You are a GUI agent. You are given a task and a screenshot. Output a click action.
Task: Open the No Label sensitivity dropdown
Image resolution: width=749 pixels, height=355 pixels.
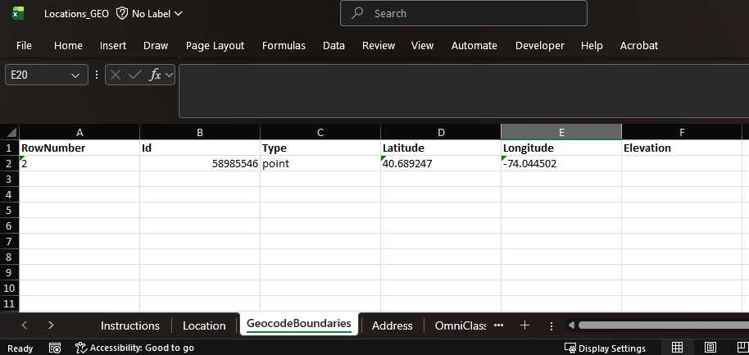click(x=149, y=13)
